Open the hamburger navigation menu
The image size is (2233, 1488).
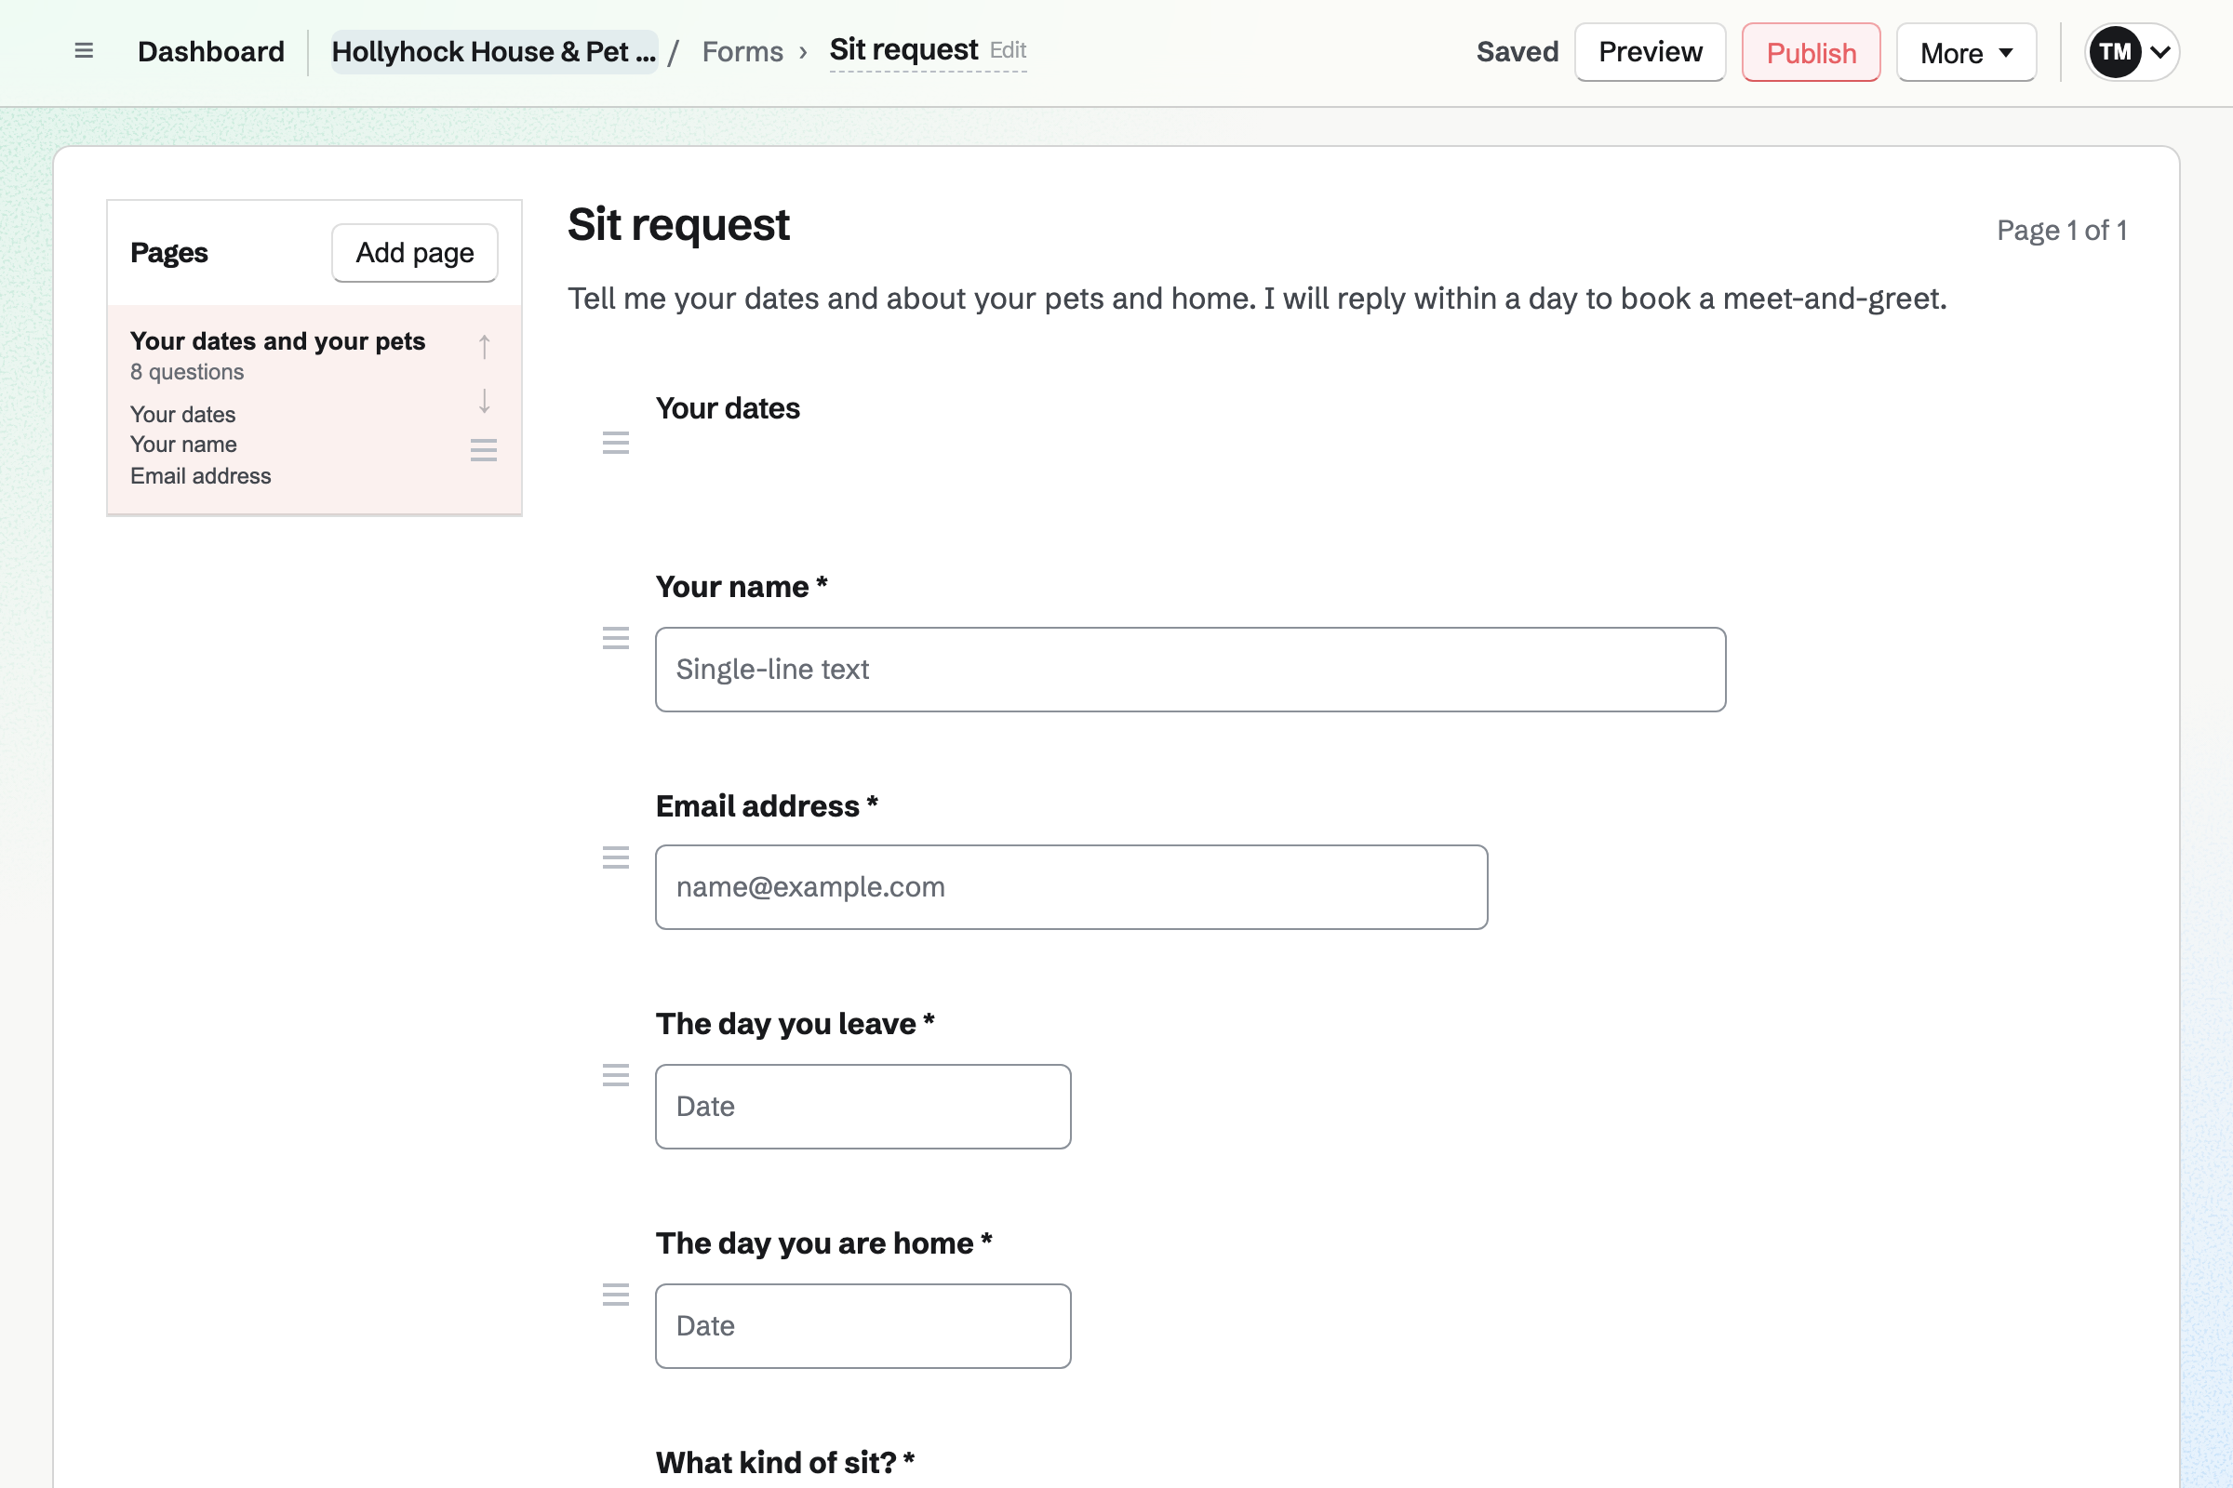click(x=84, y=51)
